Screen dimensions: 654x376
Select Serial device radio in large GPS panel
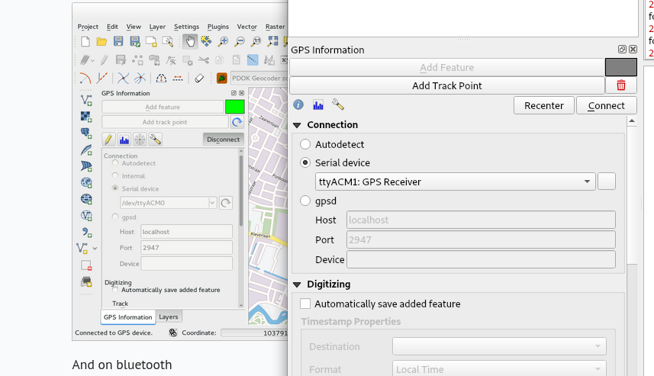click(x=305, y=162)
